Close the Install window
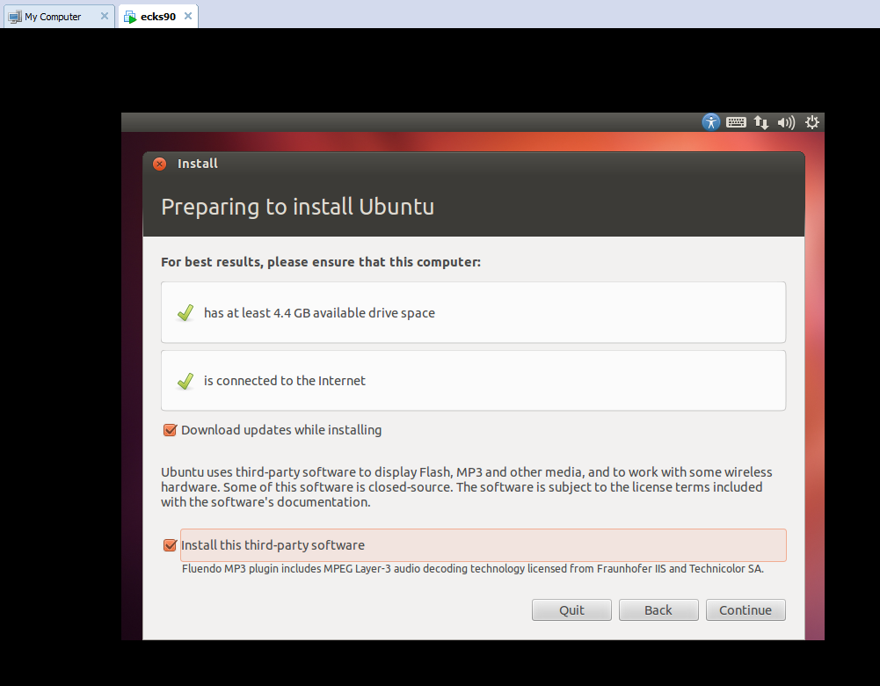 tap(159, 164)
